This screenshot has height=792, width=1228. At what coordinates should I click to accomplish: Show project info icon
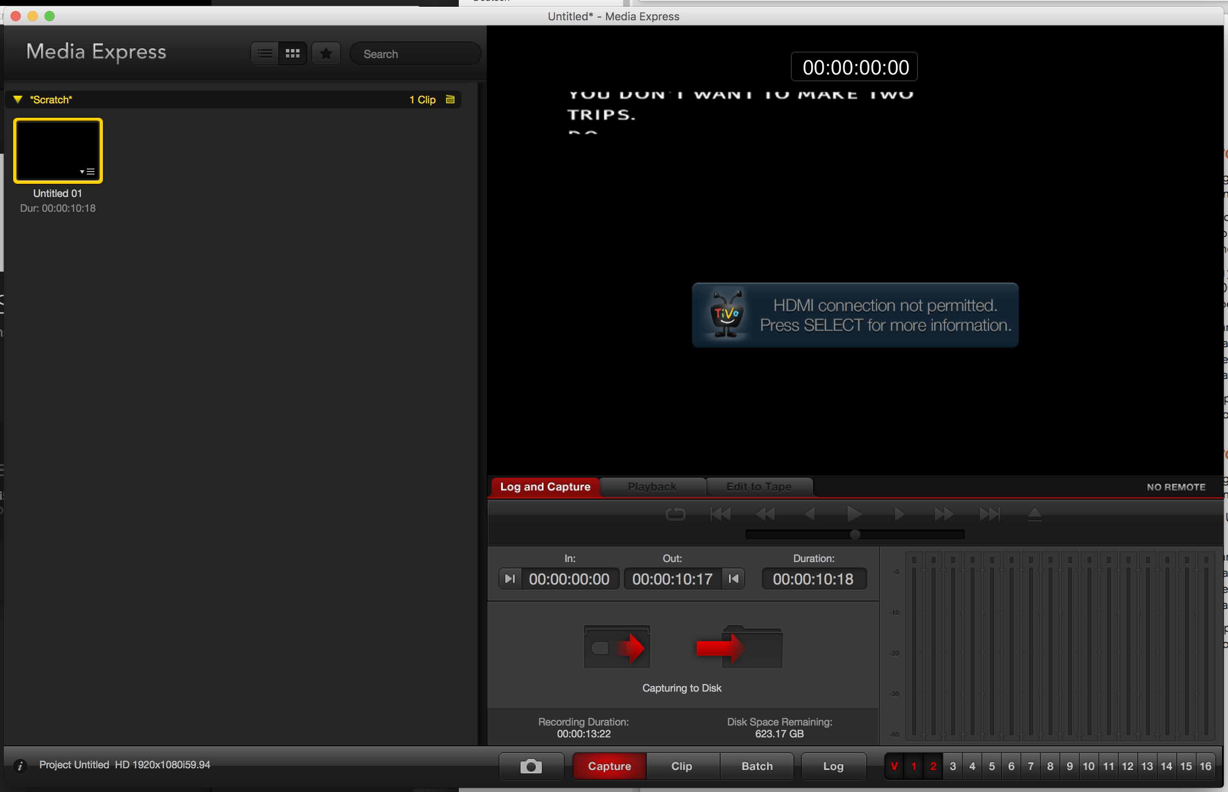pos(20,766)
